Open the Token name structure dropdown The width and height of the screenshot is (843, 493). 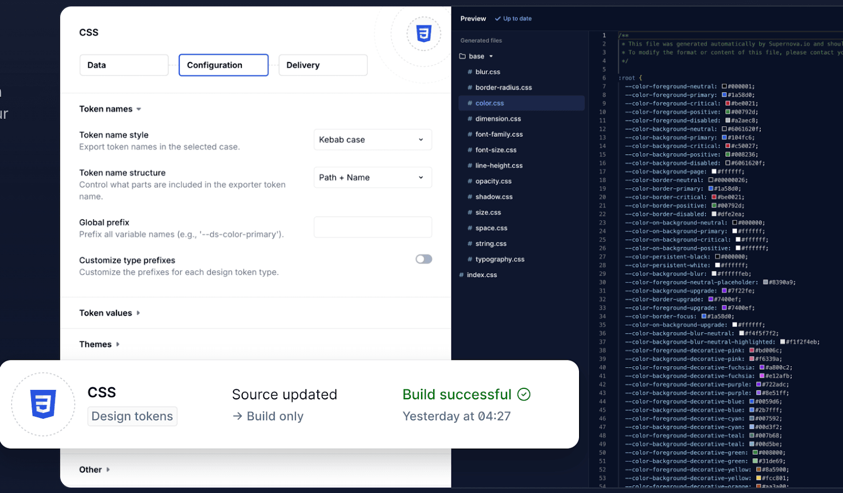[x=373, y=178]
